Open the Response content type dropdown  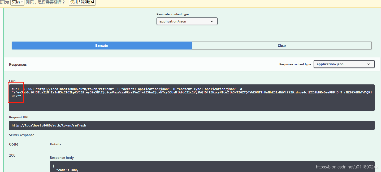(x=344, y=64)
